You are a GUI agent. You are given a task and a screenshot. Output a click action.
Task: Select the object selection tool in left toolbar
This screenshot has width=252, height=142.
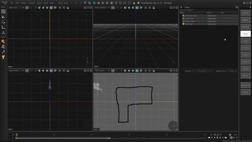[x=3, y=11]
